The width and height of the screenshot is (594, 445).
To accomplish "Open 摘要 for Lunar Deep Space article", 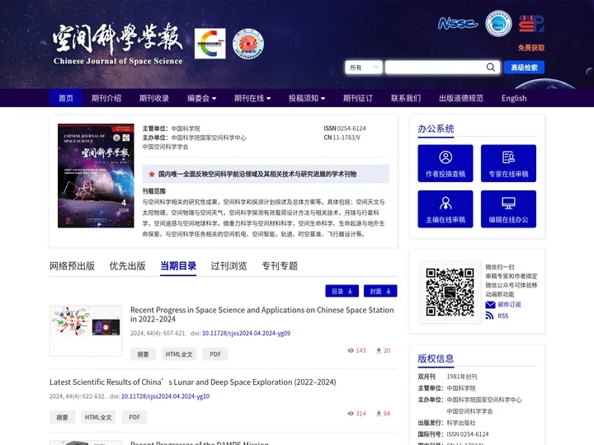I will (62, 417).
